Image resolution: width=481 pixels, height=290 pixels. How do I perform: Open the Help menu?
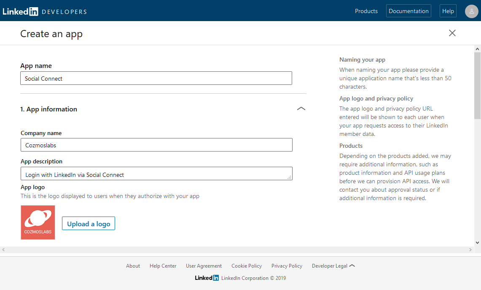pos(448,11)
